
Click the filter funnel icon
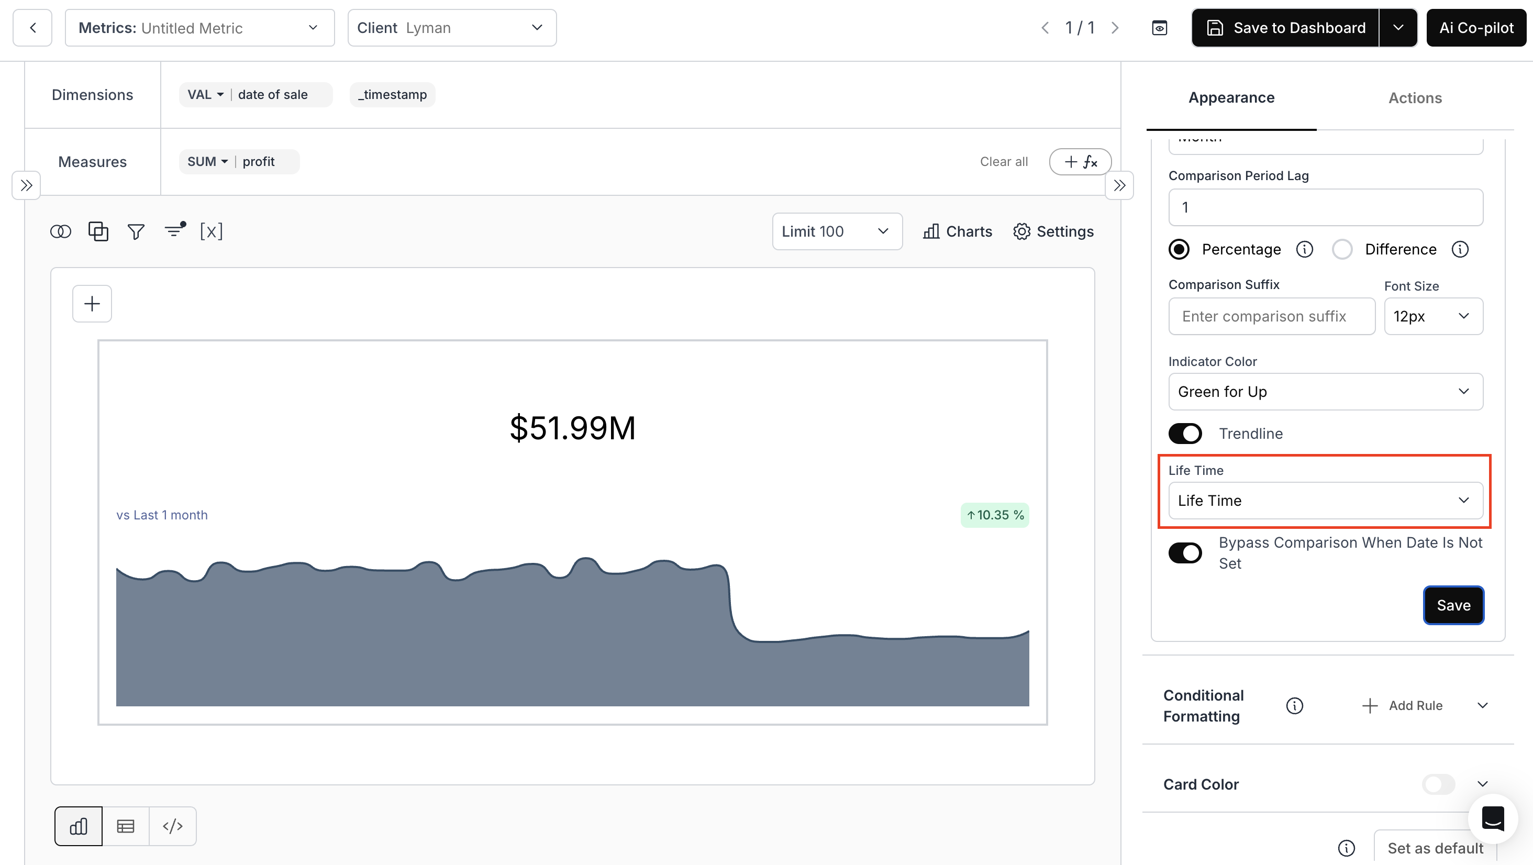136,231
